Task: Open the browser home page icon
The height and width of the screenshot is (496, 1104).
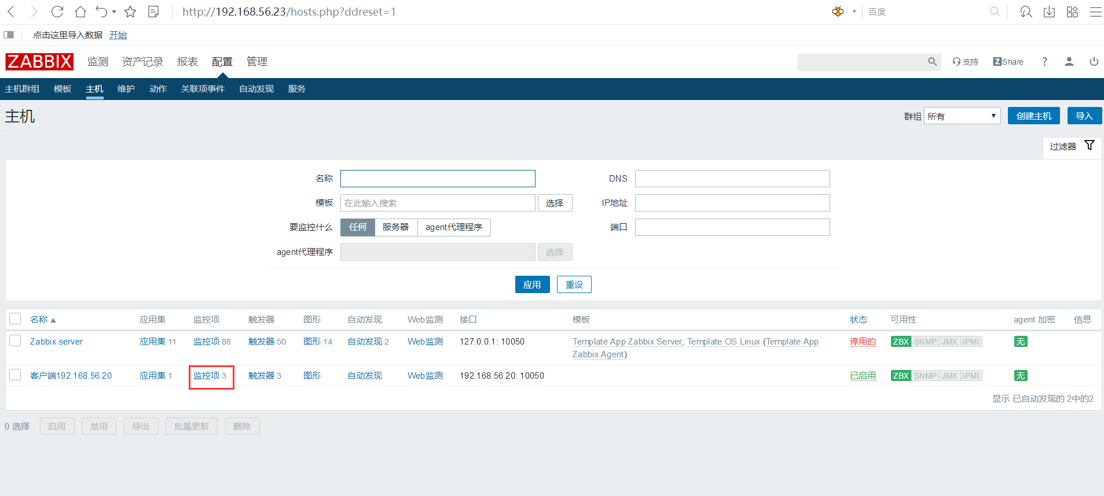Action: click(80, 12)
